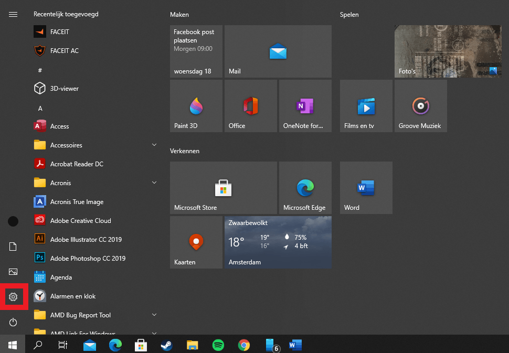Open the Documents sidebar icon
509x353 pixels.
coord(13,247)
